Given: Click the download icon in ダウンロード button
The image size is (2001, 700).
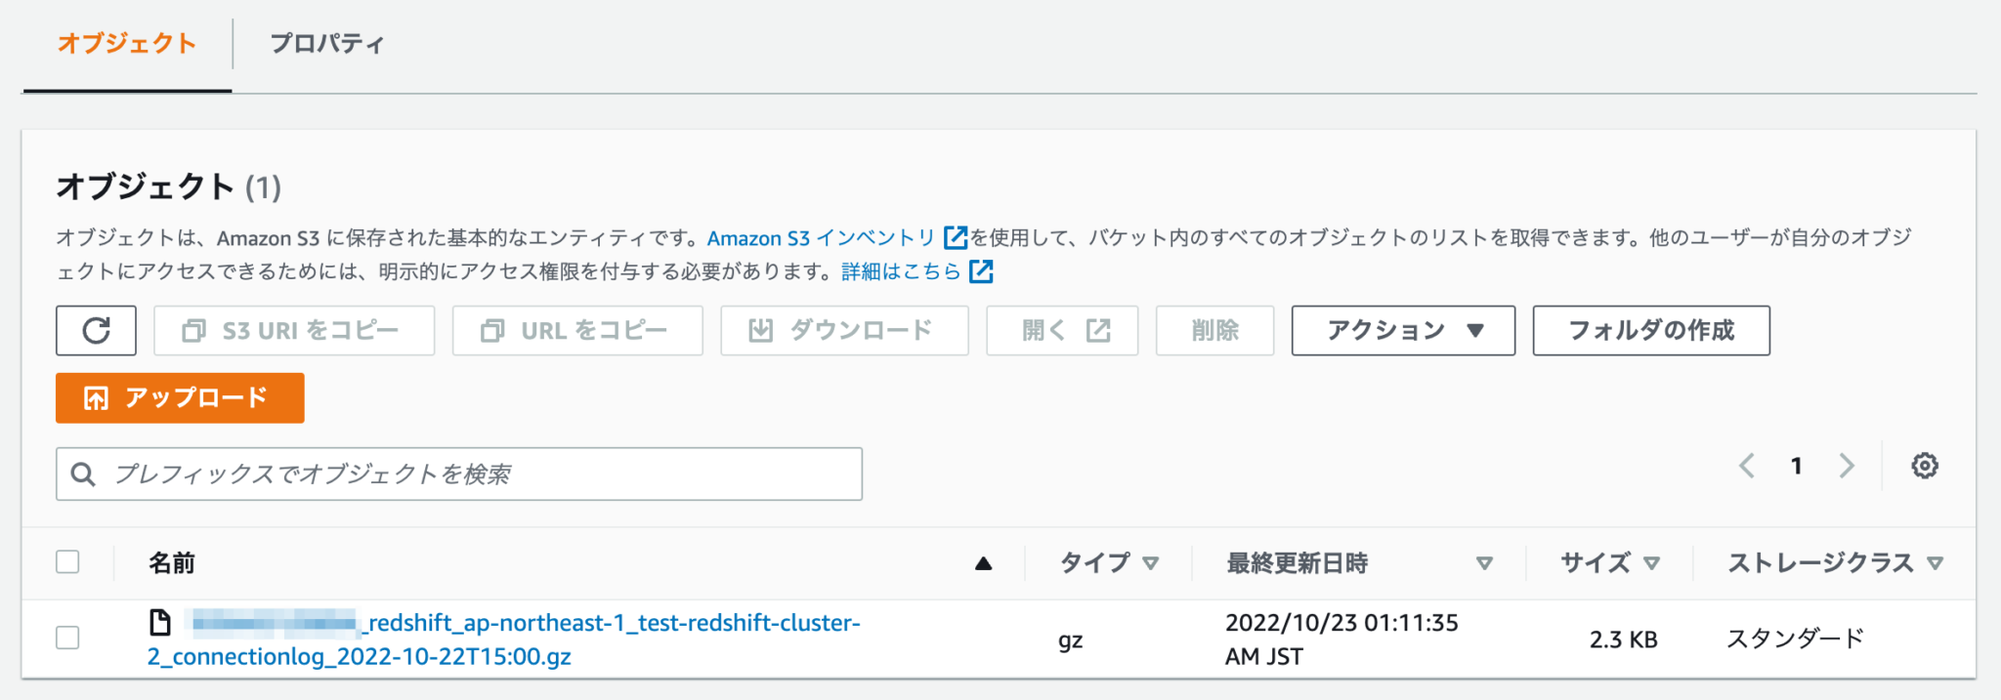Looking at the screenshot, I should pos(762,330).
